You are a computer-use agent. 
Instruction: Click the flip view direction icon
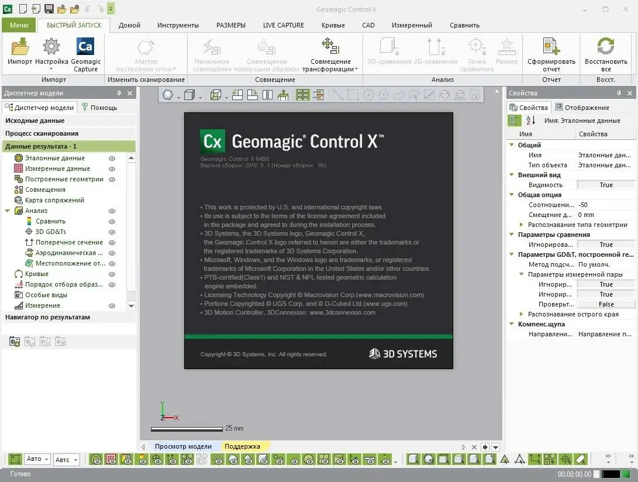coord(267,95)
